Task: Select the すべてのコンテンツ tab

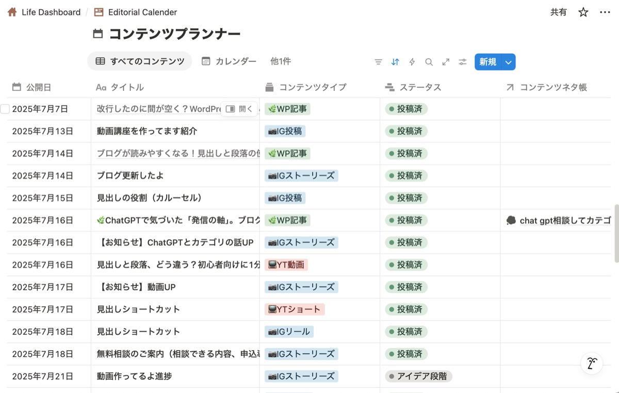Action: 140,61
